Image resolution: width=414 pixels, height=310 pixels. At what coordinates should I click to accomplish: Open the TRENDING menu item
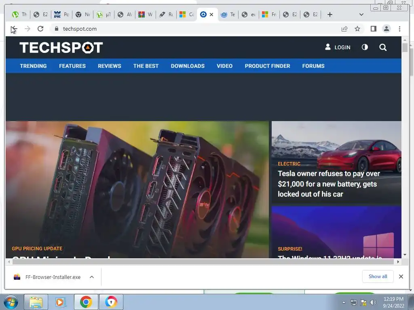pyautogui.click(x=33, y=66)
